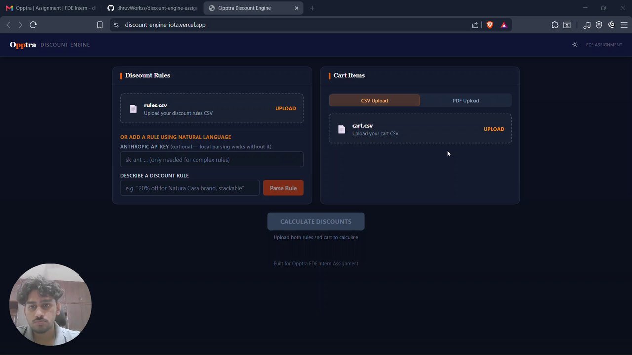Viewport: 632px width, 355px height.
Task: Restore down the browser window
Action: coord(603,8)
